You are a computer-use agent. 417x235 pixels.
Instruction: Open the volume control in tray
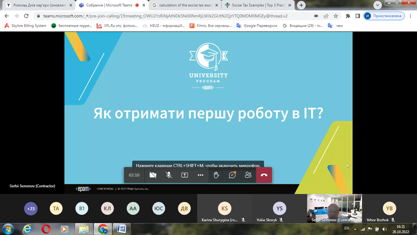click(x=385, y=229)
